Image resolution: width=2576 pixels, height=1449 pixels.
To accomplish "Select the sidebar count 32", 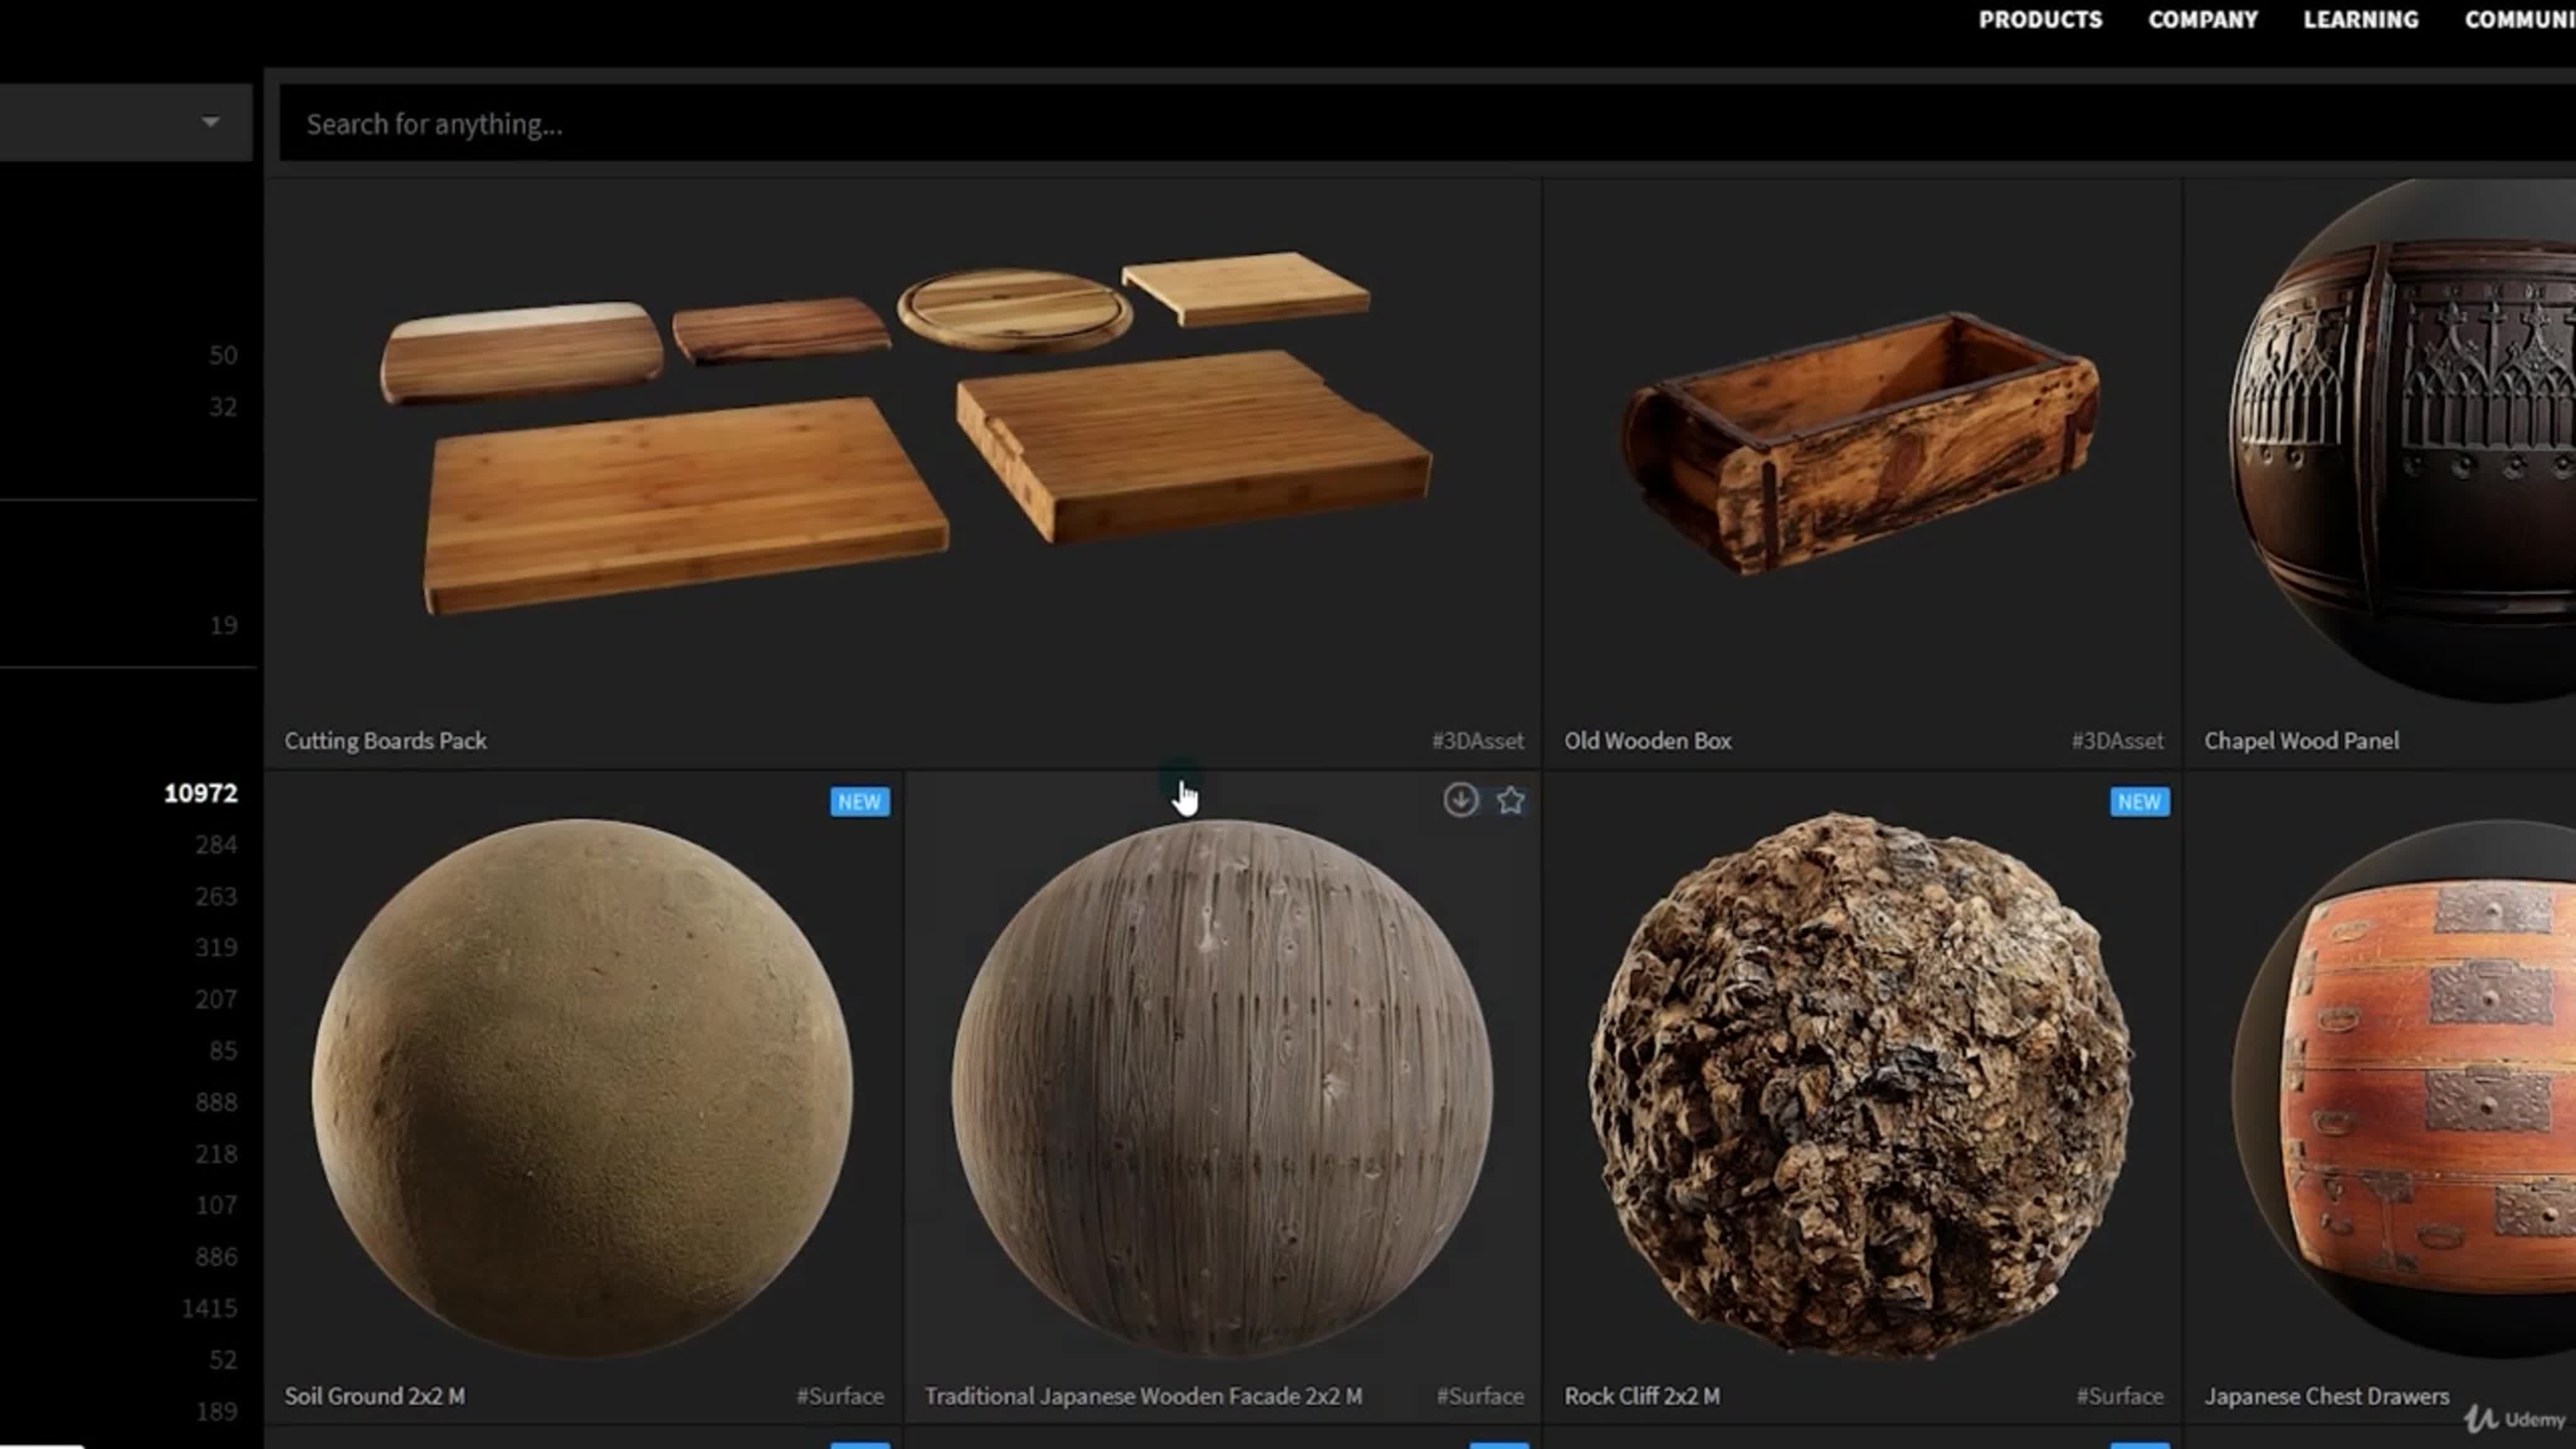I will (x=223, y=407).
